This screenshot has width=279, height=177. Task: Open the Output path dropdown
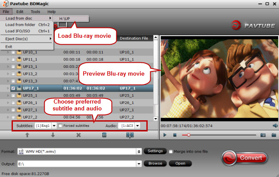point(139,164)
